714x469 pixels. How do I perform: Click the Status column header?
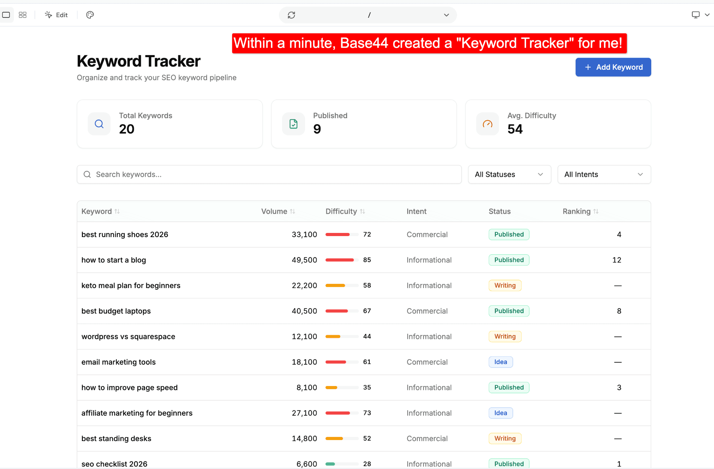click(x=499, y=211)
